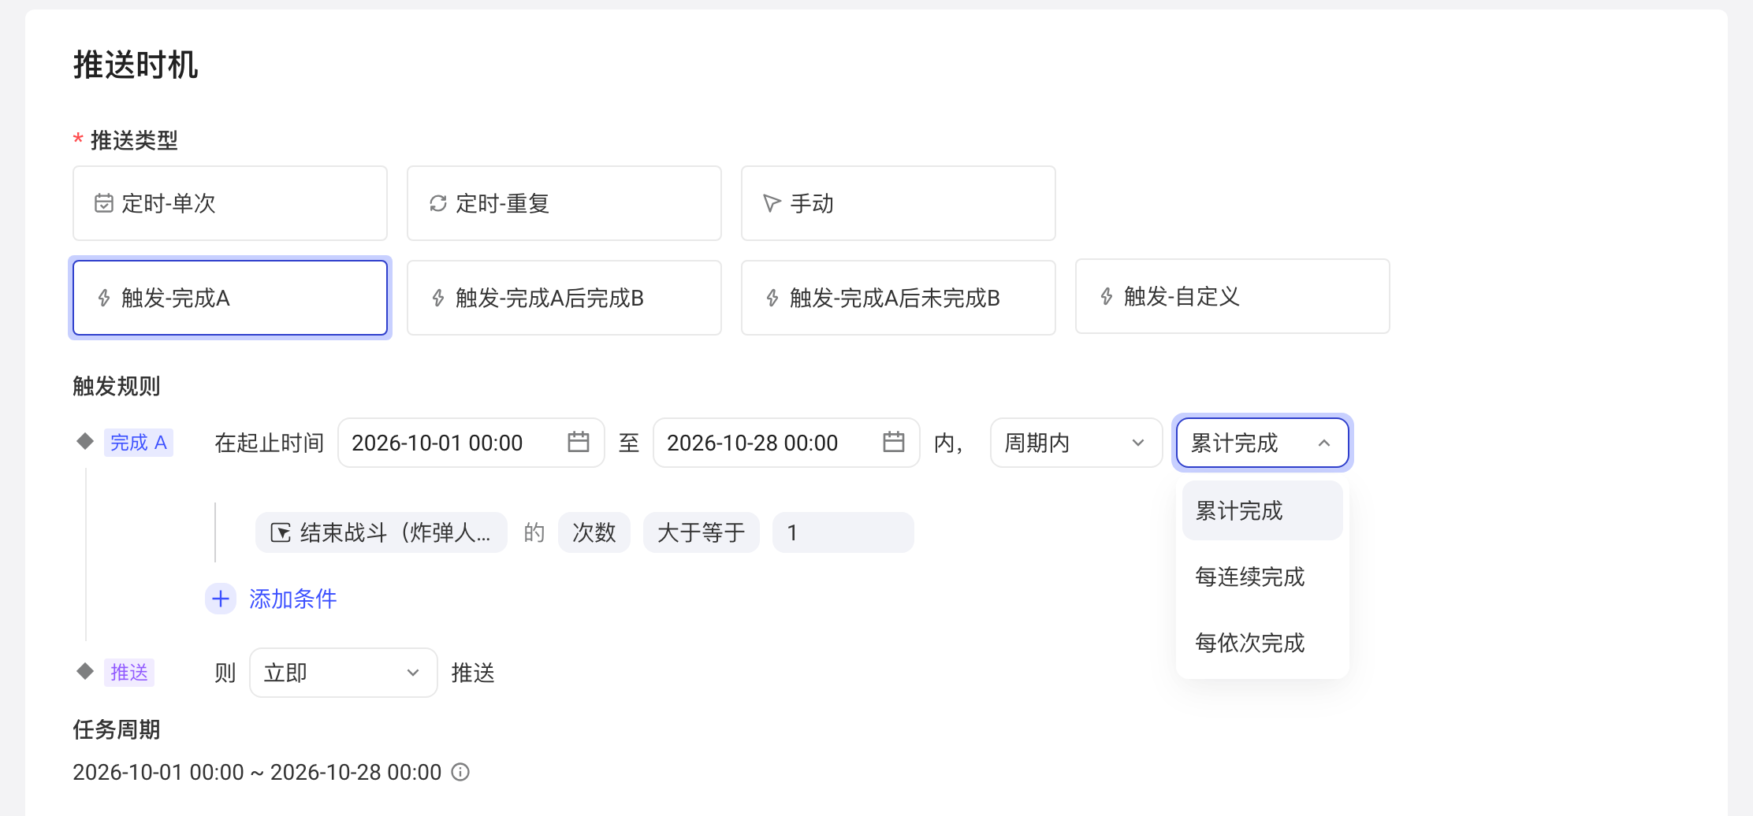The height and width of the screenshot is (816, 1753).
Task: Click the task period text 2026-10-01 00:00 ~ 2026-10-28 00:00
Action: 257,772
